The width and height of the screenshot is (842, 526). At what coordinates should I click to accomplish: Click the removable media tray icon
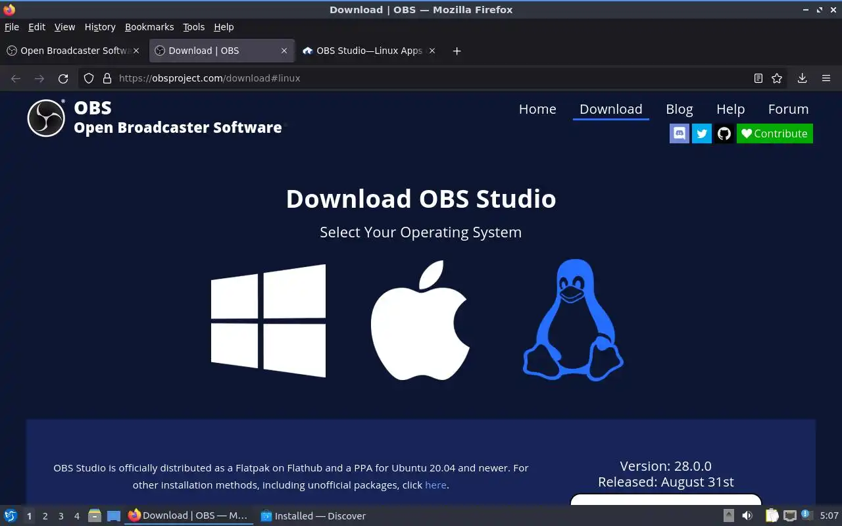729,515
